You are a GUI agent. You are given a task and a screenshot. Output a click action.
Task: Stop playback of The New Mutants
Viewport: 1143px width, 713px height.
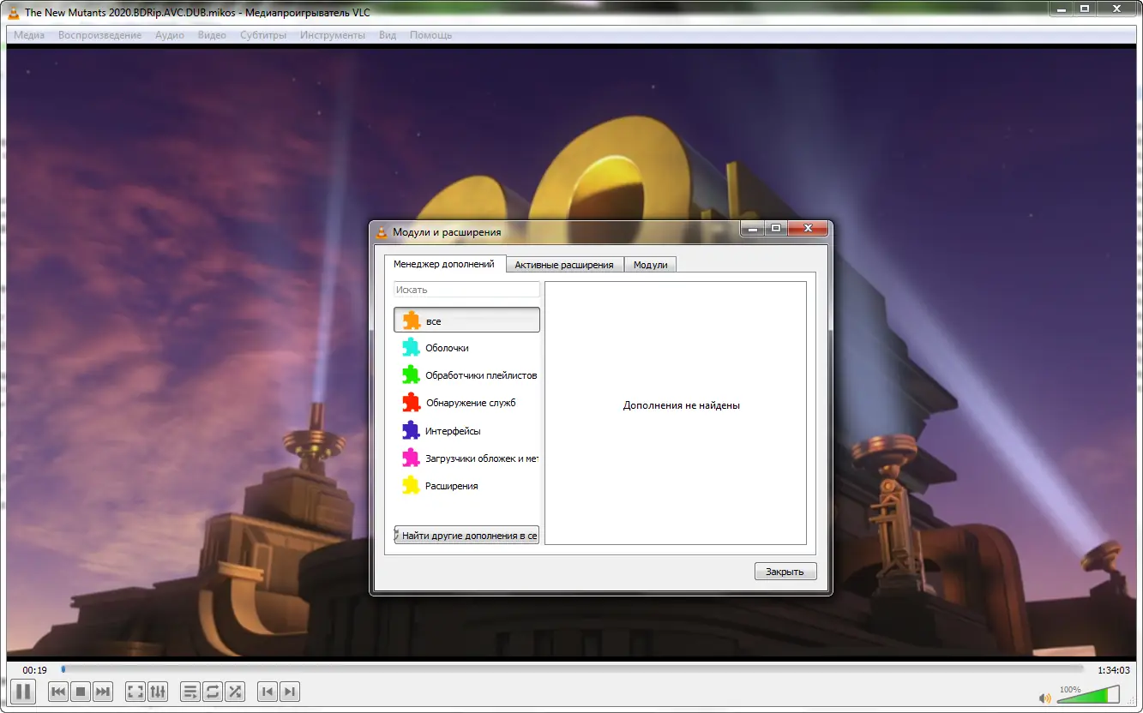pos(80,692)
